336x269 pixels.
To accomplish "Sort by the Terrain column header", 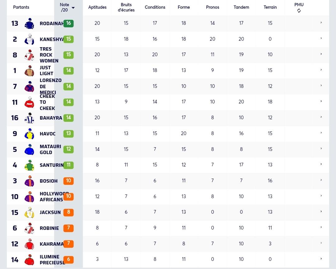I will [270, 7].
